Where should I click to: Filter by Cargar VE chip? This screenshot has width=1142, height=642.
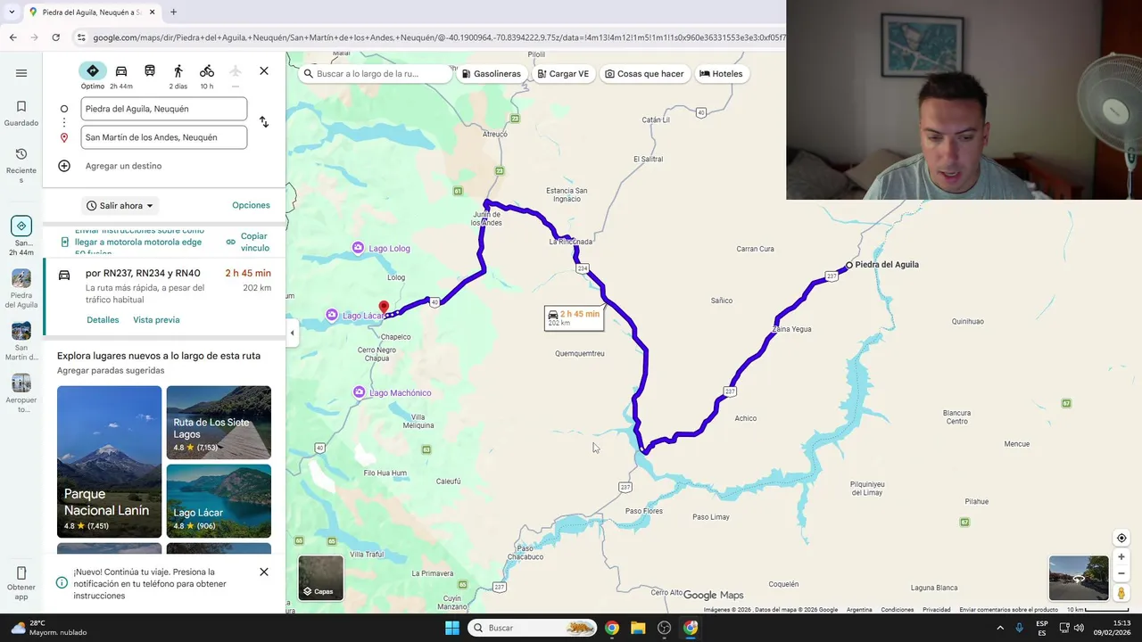coord(564,74)
